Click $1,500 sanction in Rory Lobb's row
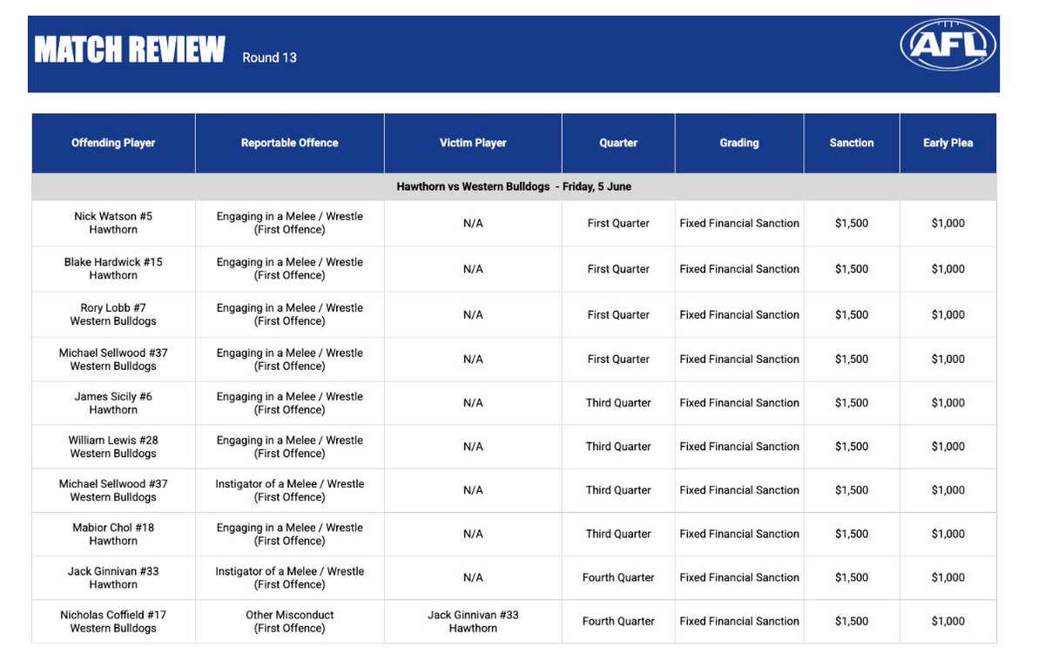This screenshot has width=1045, height=660. [852, 314]
